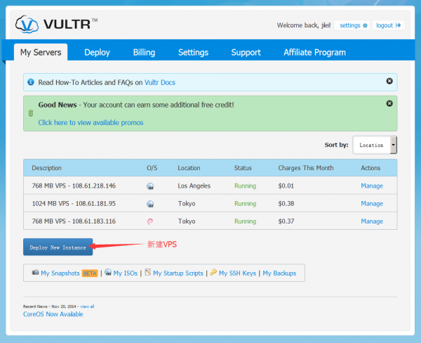Click the Location column header
The height and width of the screenshot is (343, 421).
pyautogui.click(x=189, y=168)
